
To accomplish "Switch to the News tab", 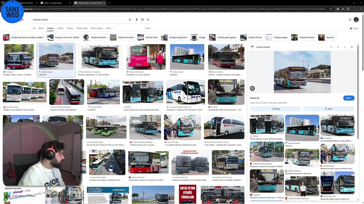I will coord(41,28).
